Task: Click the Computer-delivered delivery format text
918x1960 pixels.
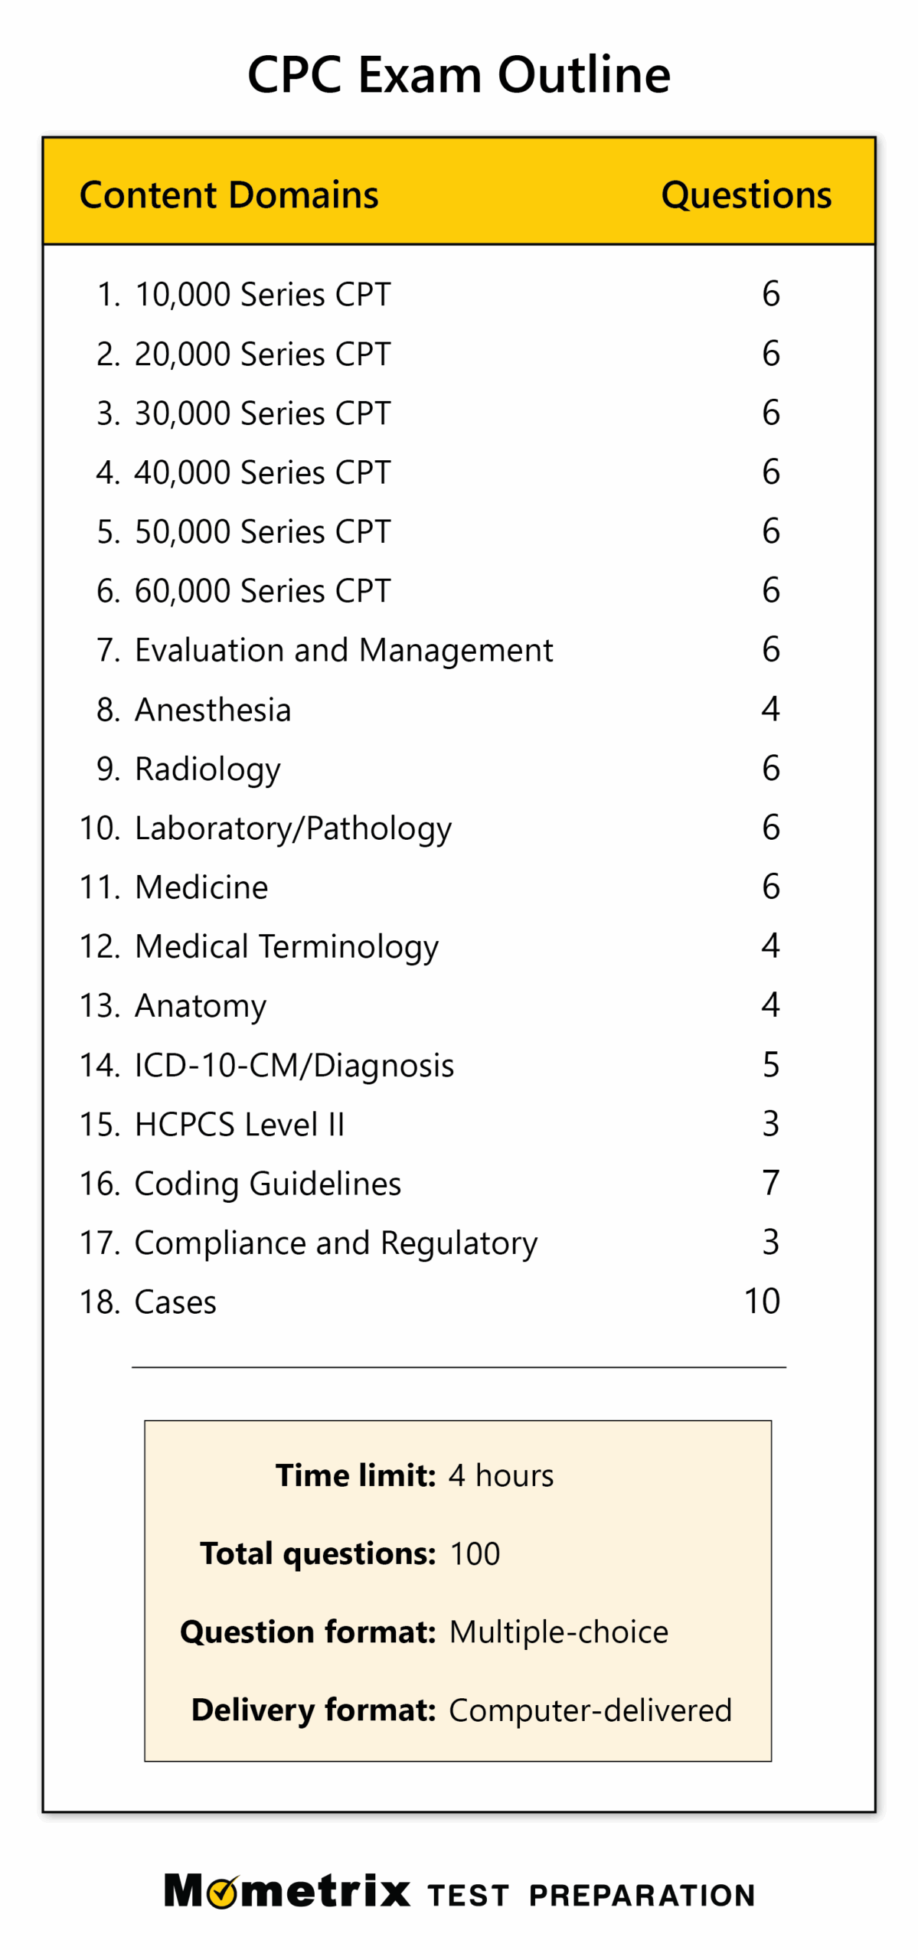Action: 590,1710
